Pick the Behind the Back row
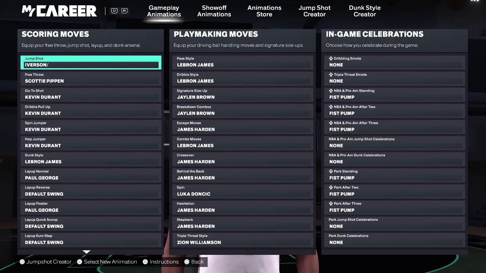 [x=243, y=175]
